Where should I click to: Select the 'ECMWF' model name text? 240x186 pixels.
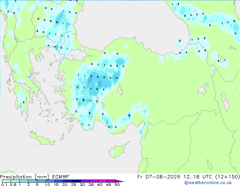click(x=61, y=177)
